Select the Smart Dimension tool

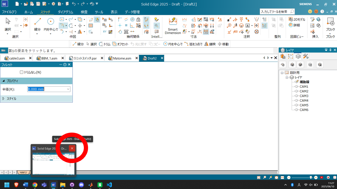[173, 26]
